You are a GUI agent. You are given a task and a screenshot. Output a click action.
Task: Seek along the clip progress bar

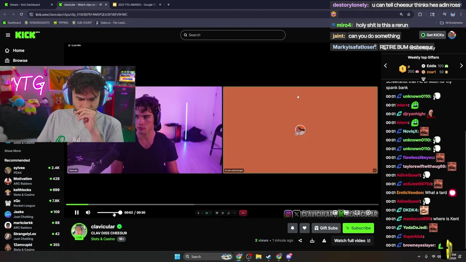(x=222, y=205)
